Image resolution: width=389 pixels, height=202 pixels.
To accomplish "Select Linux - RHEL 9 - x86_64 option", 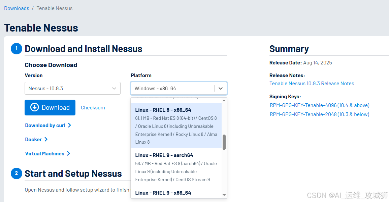I will [176, 193].
